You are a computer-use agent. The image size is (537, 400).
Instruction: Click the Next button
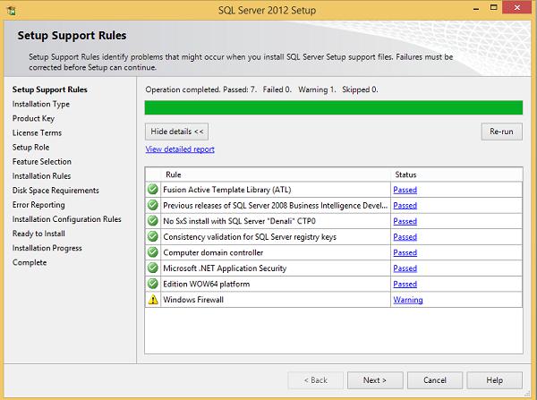[x=375, y=380]
